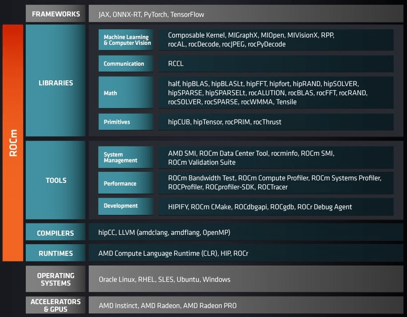Select the OPERATING SYSTEMS label box
Screen dimensions: 407x317
point(56,279)
